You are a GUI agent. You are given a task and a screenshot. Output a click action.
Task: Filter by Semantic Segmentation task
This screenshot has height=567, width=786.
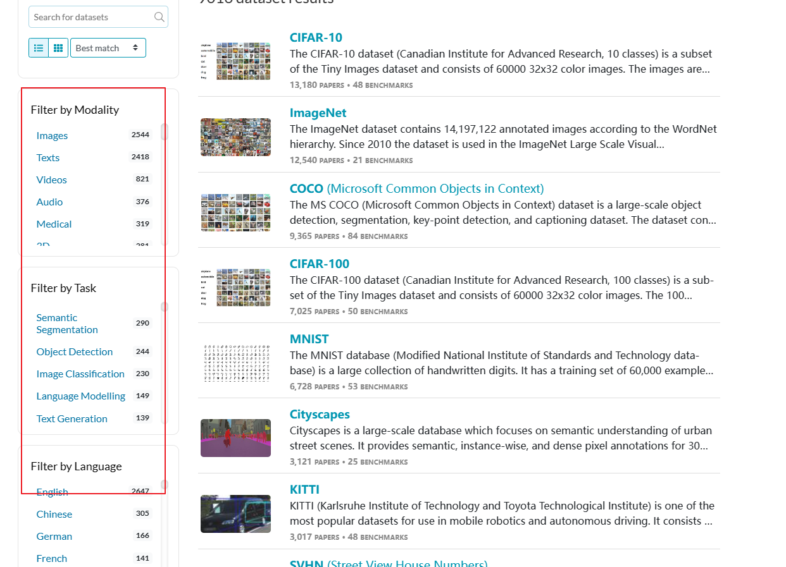point(67,324)
